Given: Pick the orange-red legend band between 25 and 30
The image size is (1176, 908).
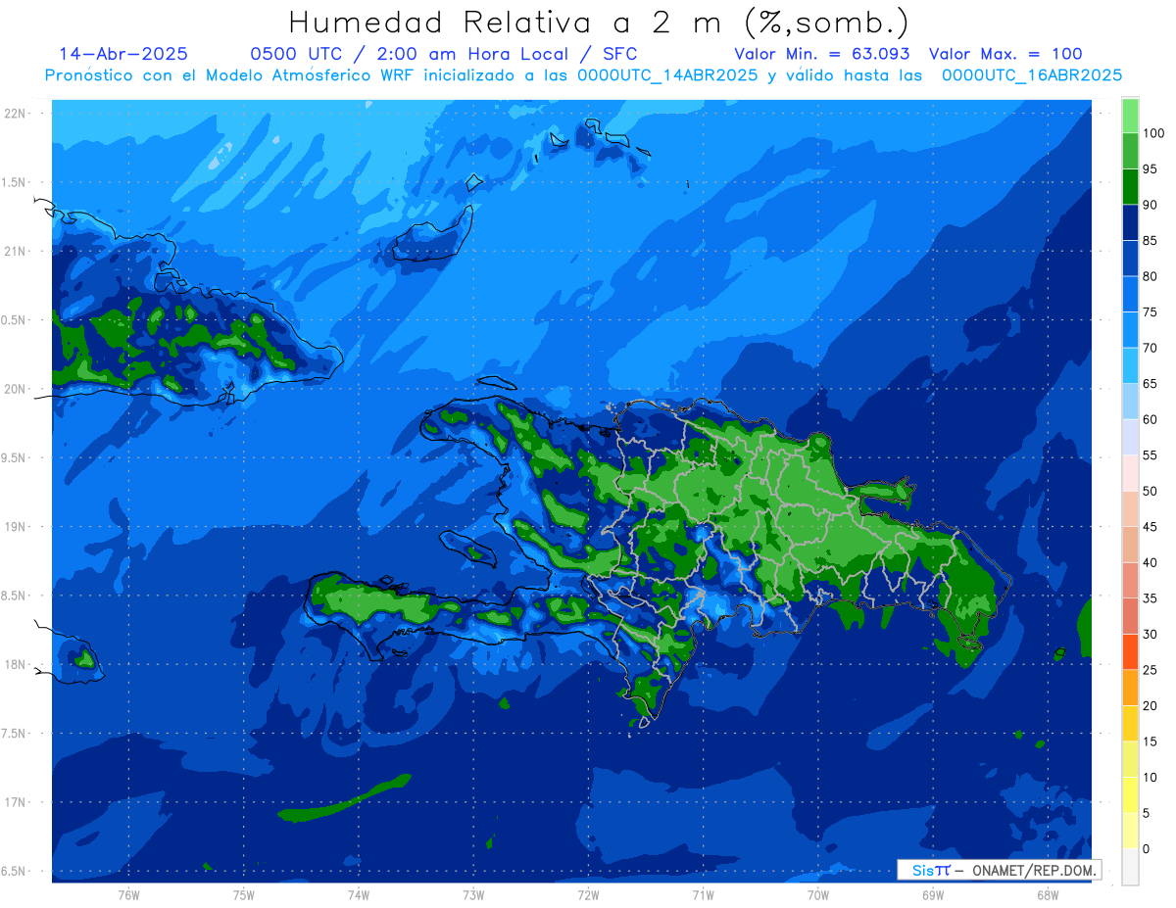Looking at the screenshot, I should [1130, 651].
